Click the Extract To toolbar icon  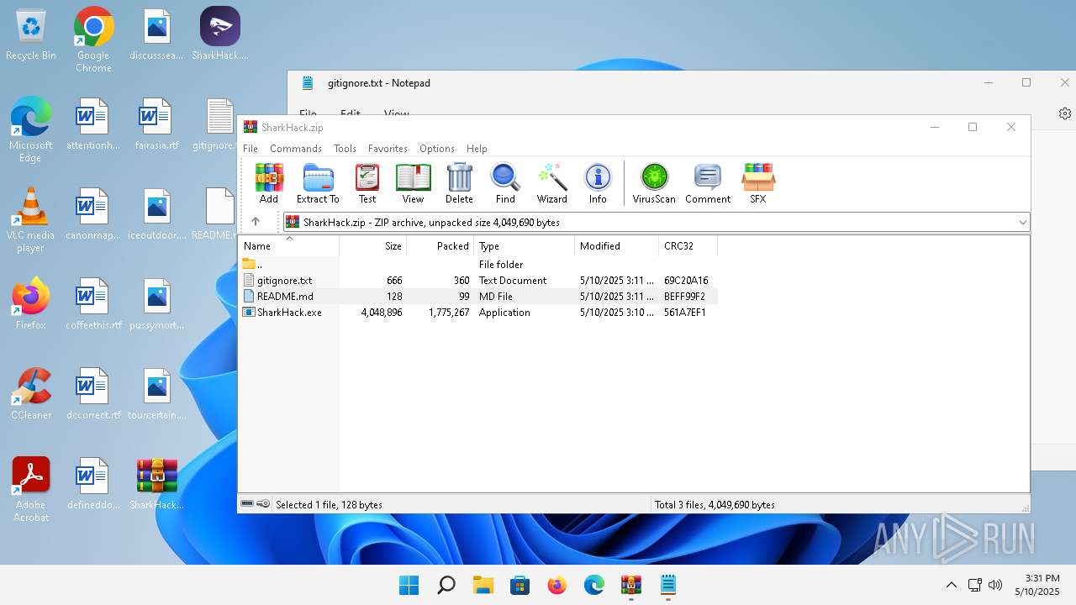pos(318,183)
